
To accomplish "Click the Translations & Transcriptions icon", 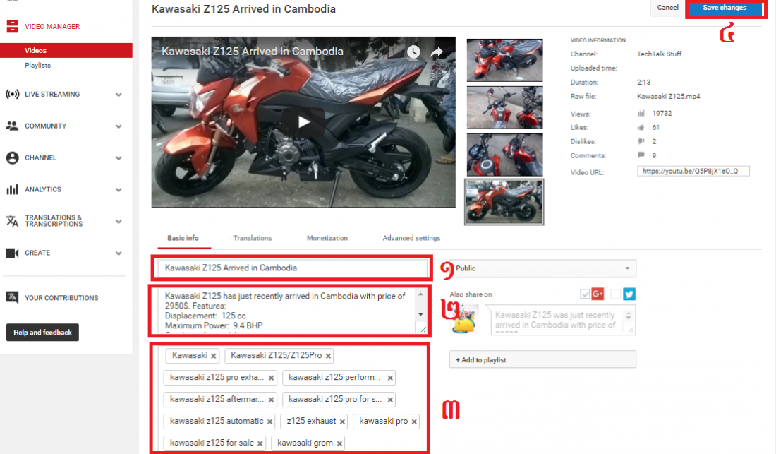I will pos(13,221).
